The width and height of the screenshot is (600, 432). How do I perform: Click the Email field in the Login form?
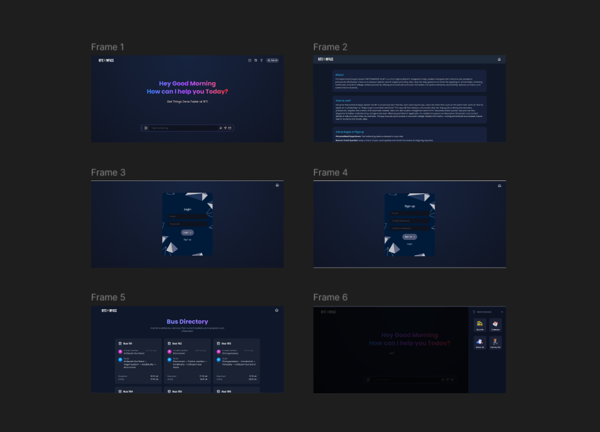tap(187, 216)
